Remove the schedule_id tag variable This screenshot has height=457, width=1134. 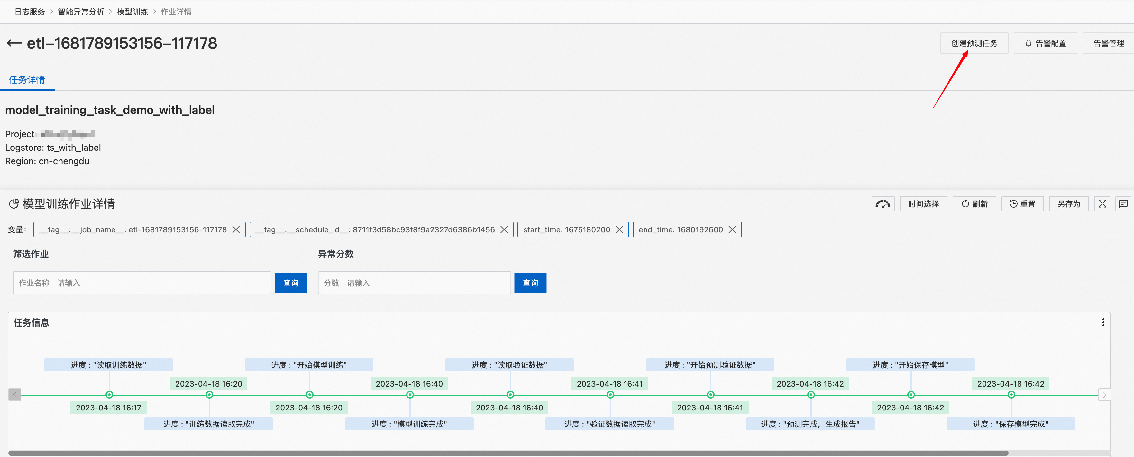504,229
